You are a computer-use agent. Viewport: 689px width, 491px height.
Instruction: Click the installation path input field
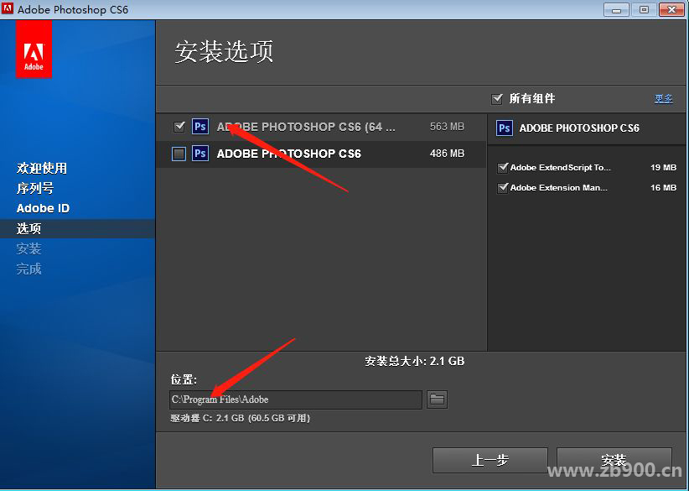coord(296,400)
